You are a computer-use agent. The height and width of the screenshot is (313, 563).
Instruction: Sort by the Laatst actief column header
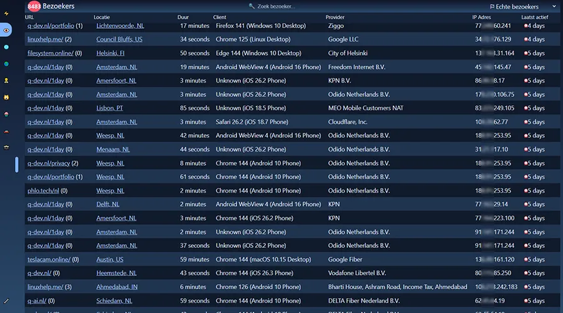535,17
